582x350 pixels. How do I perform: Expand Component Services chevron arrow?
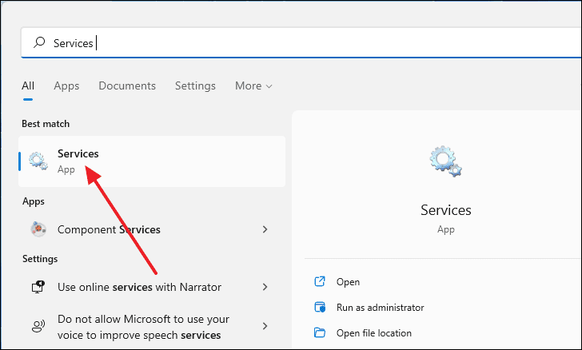pos(265,229)
